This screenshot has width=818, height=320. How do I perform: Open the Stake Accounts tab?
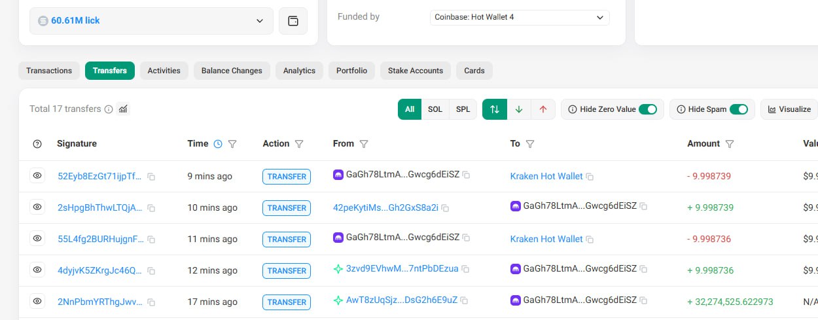click(x=415, y=71)
